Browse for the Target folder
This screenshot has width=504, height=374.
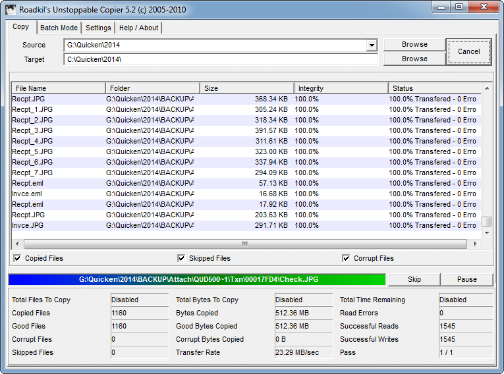coord(414,59)
